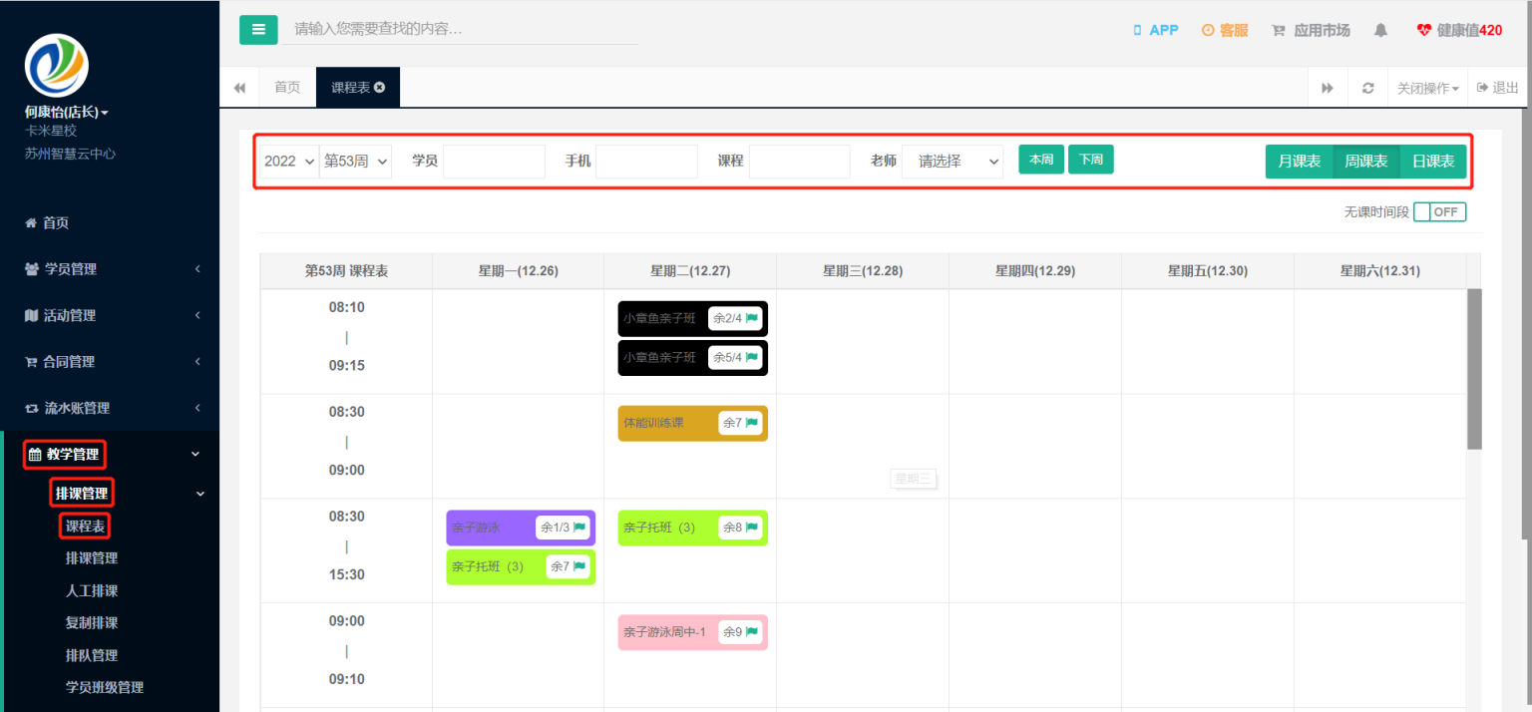Click the 健康值420 heart indicator

[1459, 31]
